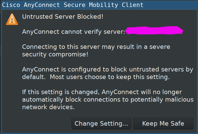
Task: Select the Untrusted Server Blocked! heading
Action: click(x=63, y=17)
